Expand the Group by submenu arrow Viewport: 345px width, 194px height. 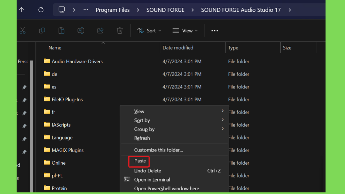(223, 129)
